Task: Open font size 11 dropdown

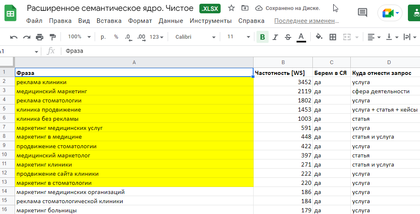Action: coord(239,37)
